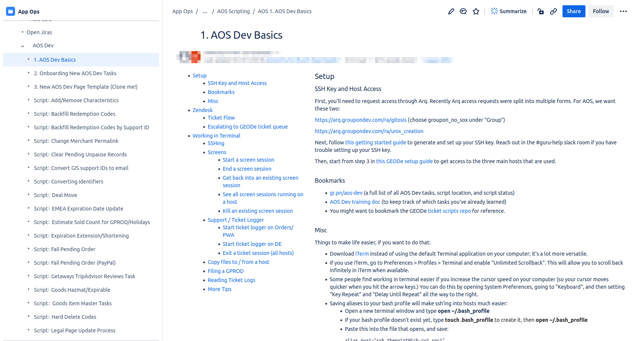Open the inline comments icon
Viewport: 640px width, 341px height.
[463, 11]
